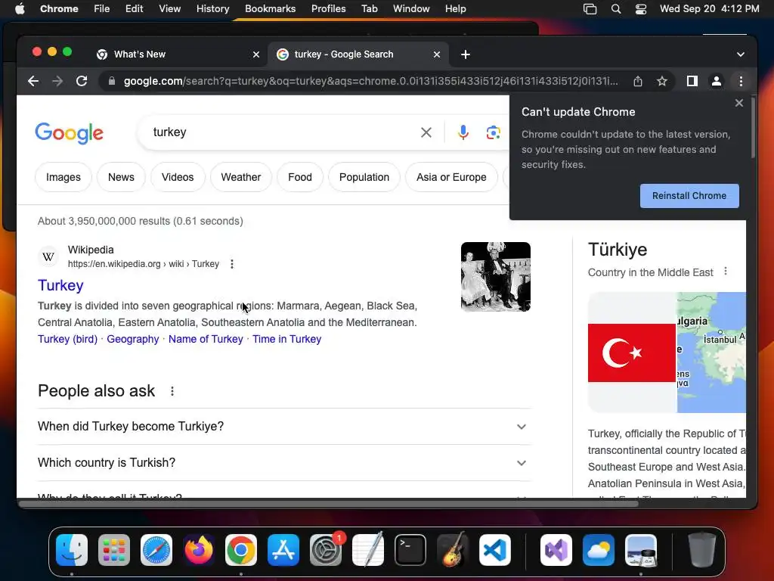Open Terminal from the dock
Viewport: 774px width, 581px height.
coord(410,550)
